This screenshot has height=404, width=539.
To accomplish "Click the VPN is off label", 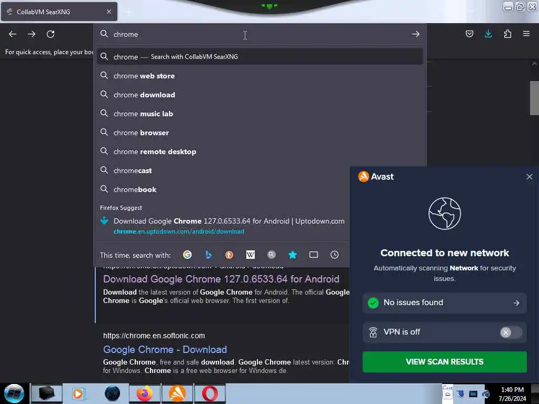I will 402,332.
